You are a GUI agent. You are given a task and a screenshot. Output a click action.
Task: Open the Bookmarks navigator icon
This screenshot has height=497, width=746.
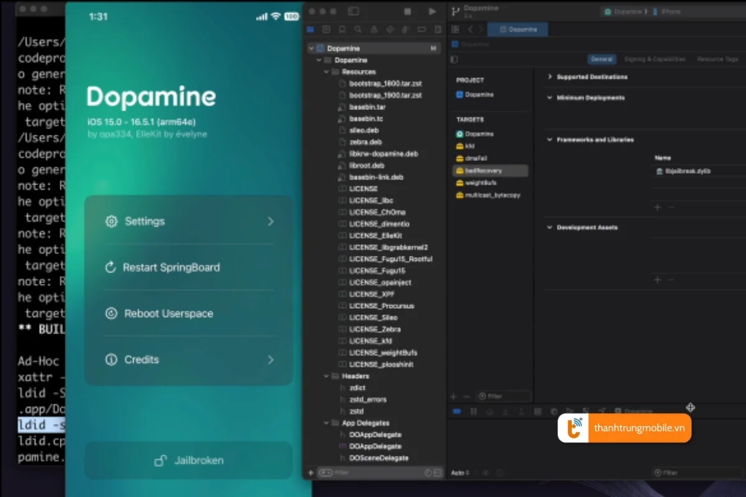(x=342, y=29)
